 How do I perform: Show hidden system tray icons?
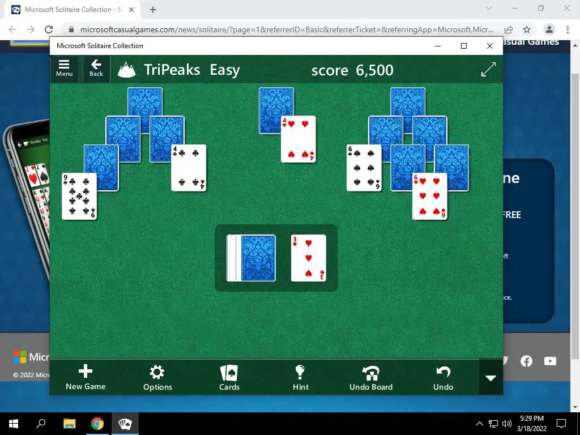479,424
